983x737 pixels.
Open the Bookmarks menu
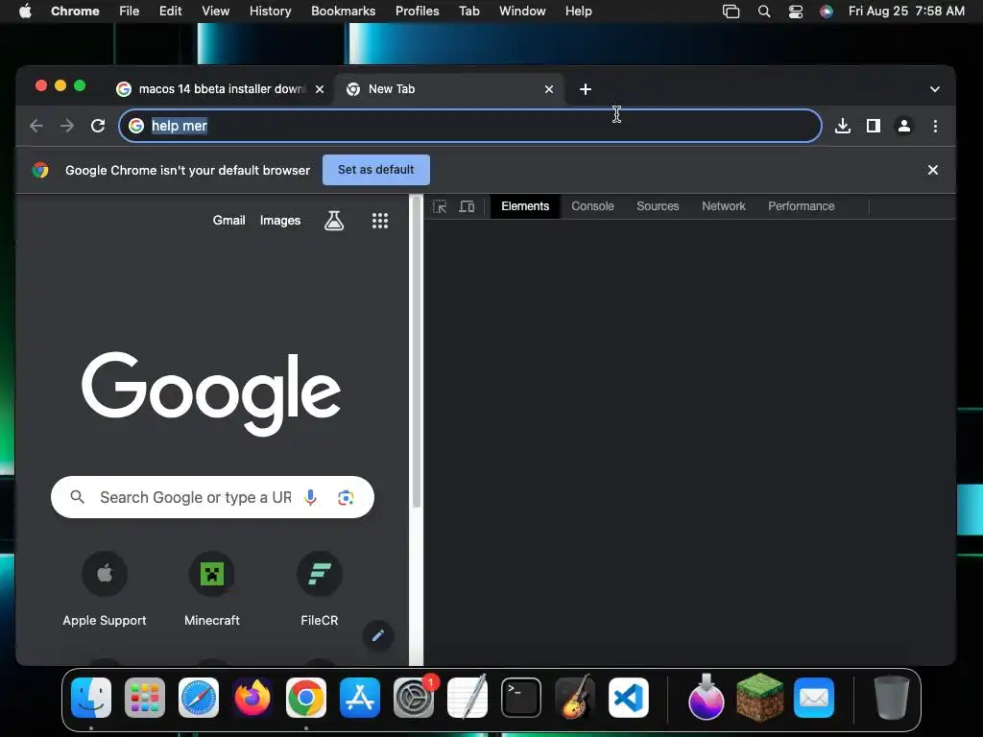tap(343, 12)
